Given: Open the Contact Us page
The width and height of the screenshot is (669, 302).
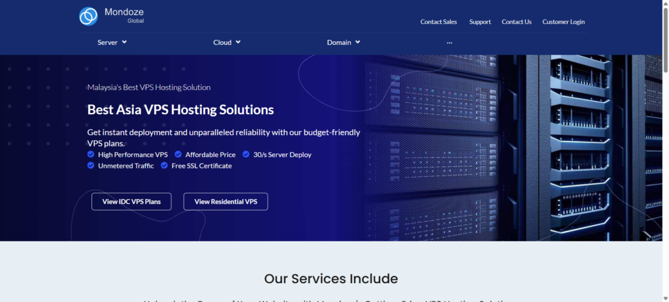Looking at the screenshot, I should [x=517, y=22].
